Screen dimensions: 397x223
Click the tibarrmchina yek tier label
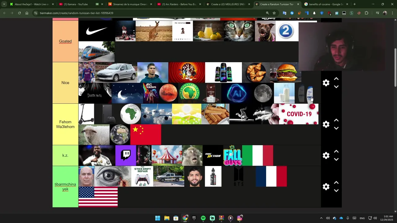point(65,187)
